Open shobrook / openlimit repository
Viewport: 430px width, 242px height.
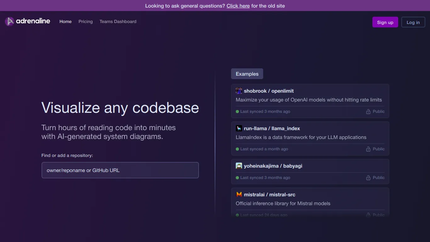[x=269, y=91]
